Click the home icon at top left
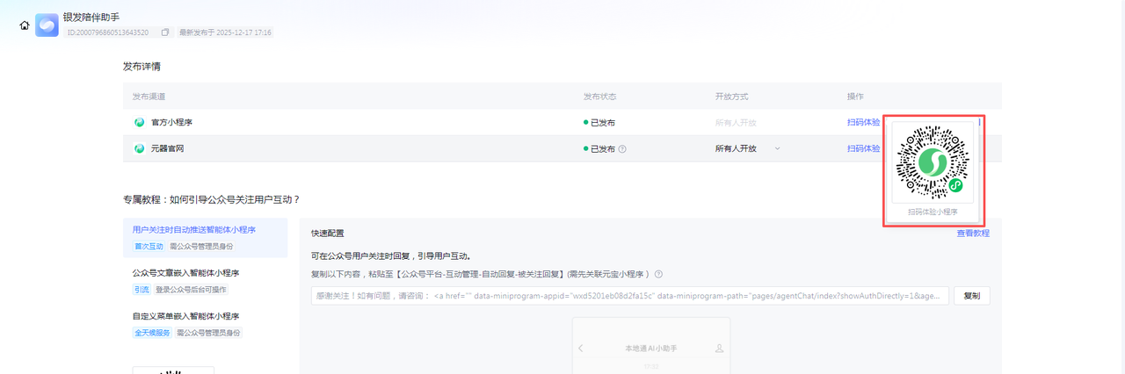The image size is (1125, 374). (x=25, y=25)
